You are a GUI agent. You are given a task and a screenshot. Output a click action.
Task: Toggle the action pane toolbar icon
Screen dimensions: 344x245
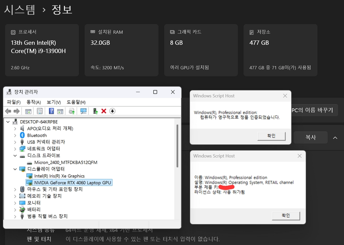click(60, 111)
